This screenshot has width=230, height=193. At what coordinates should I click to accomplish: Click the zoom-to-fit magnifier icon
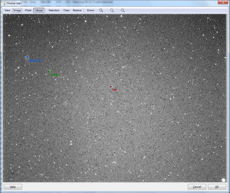101,10
